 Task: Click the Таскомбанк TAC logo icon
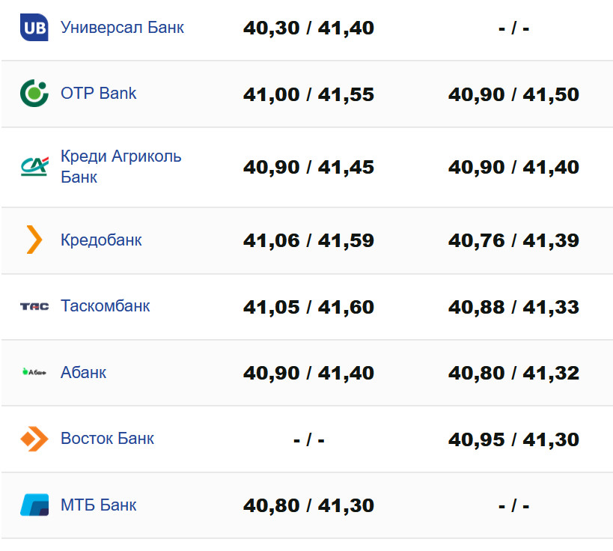pyautogui.click(x=34, y=306)
